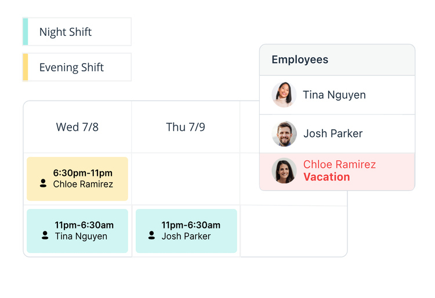Select Josh Parker in Employees list
This screenshot has width=435, height=298.
point(333,134)
